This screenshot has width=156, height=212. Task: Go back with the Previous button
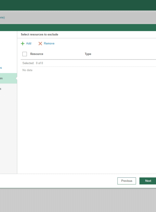(x=127, y=181)
